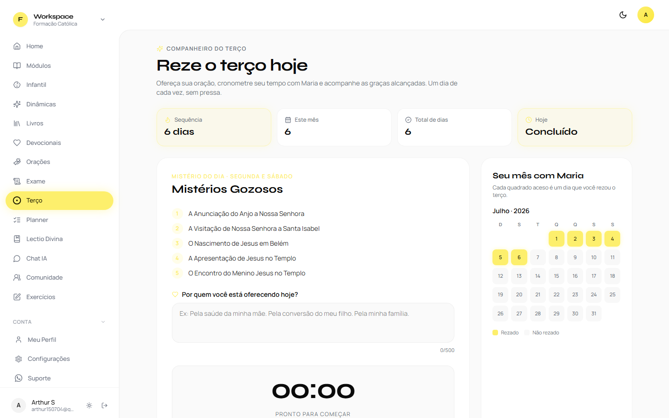Screen dimensions: 669x418
Task: Open Livros via its library icon
Action: (x=17, y=124)
